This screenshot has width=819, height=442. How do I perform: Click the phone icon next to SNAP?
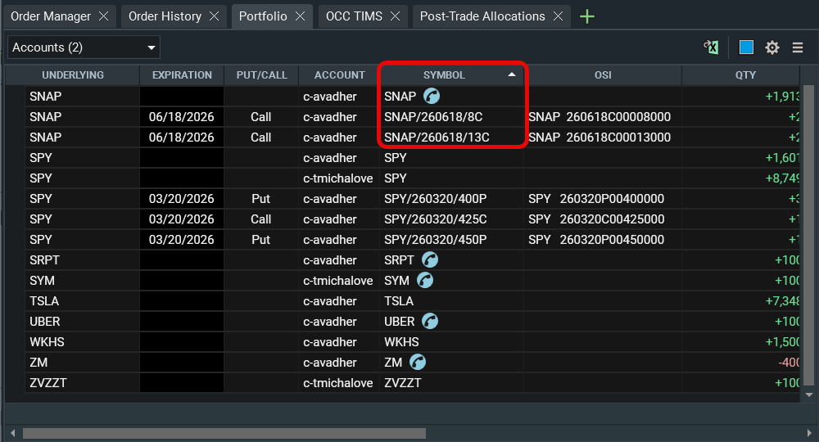coord(431,97)
